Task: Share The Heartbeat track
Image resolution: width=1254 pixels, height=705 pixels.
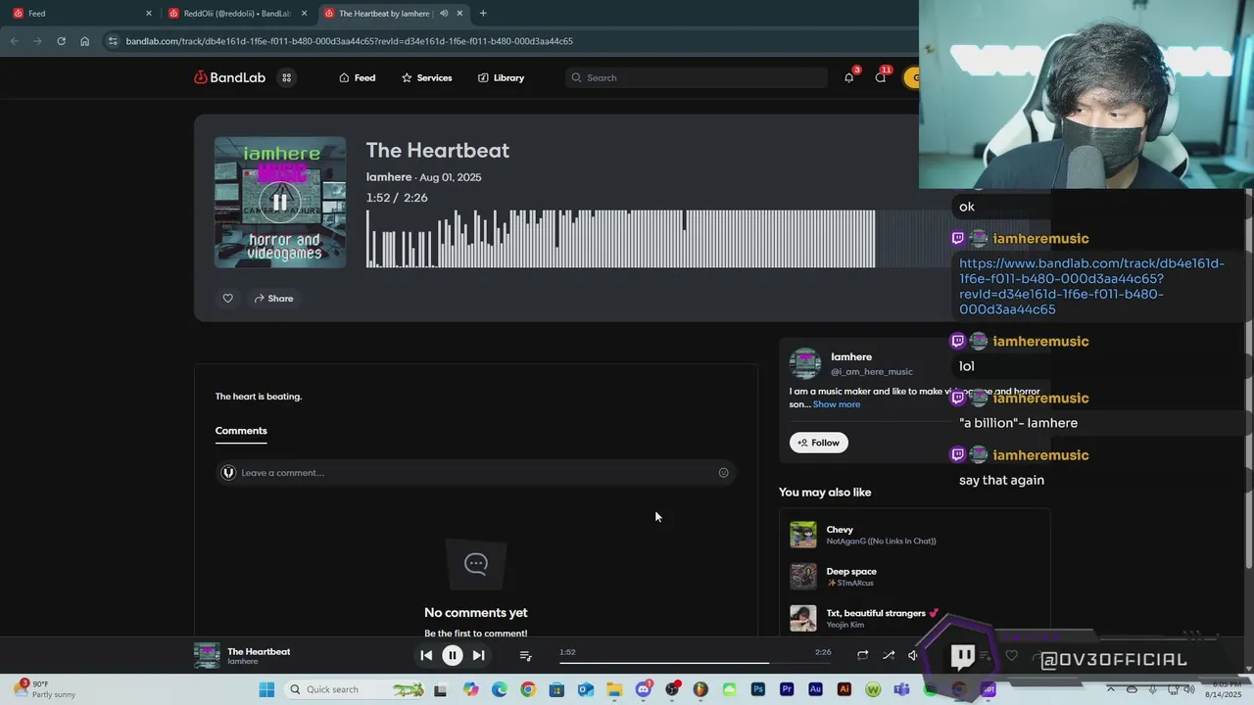Action: pos(273,299)
